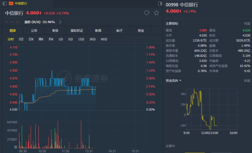This screenshot has width=252, height=153.
Task: Click the 总股本 value 489.35亿
Action: point(244,51)
